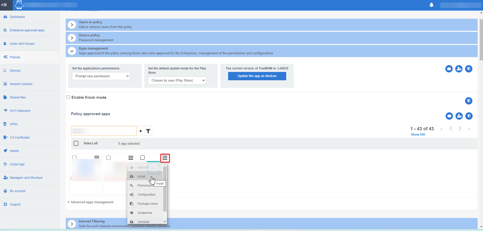Collapse Apps management section

72,51
